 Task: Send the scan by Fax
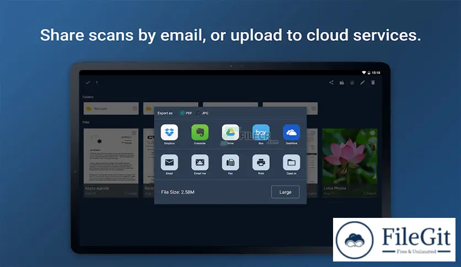click(230, 162)
